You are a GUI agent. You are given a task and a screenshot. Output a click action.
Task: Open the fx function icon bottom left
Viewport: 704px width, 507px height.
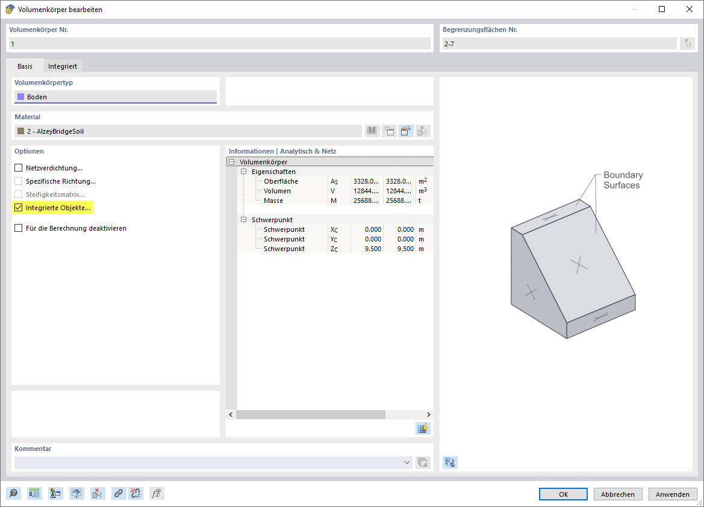click(156, 493)
